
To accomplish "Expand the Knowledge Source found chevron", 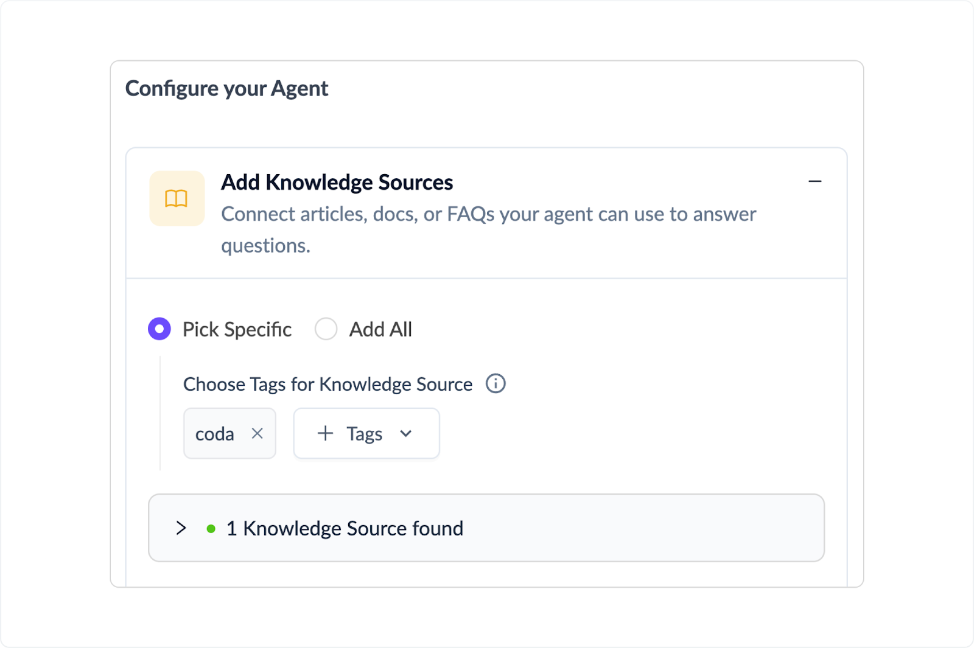I will 181,528.
